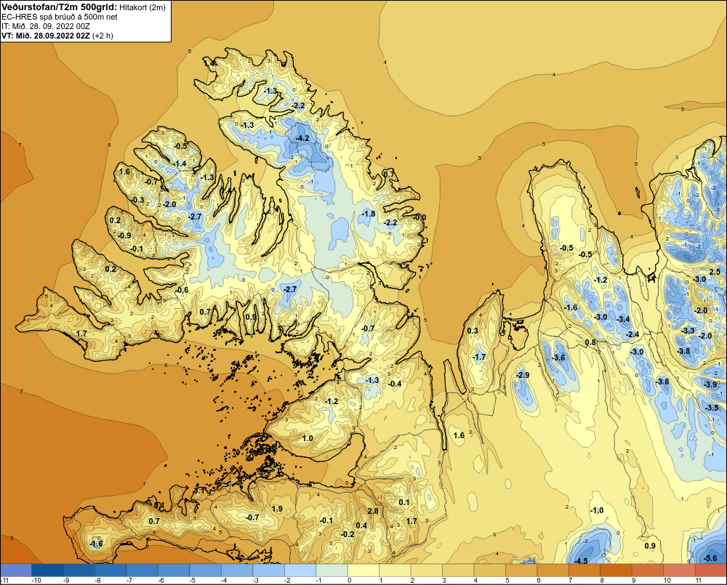Click the 0.8 temperature value
Viewport: 727px width, 585px height.
pyautogui.click(x=590, y=342)
